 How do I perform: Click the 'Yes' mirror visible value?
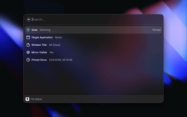[51, 52]
